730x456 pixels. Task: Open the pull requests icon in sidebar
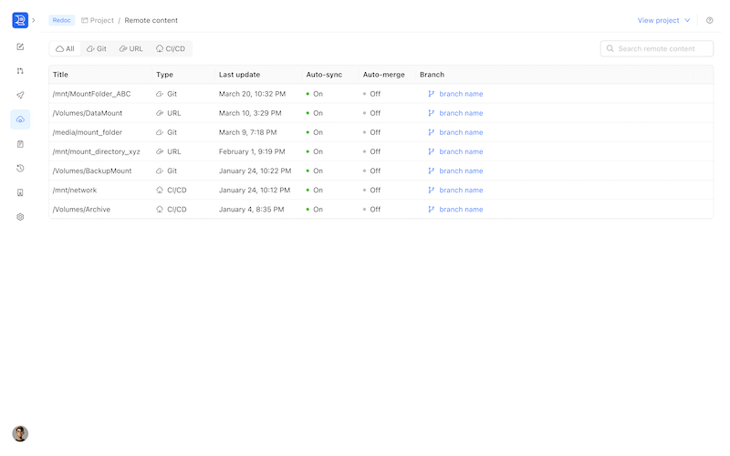tap(20, 71)
